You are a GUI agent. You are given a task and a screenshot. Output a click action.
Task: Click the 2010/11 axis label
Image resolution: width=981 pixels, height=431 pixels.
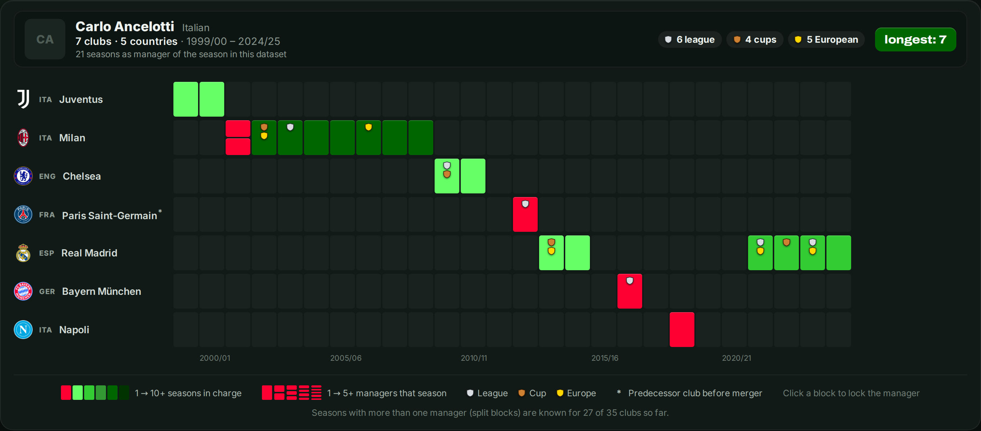[x=474, y=358]
